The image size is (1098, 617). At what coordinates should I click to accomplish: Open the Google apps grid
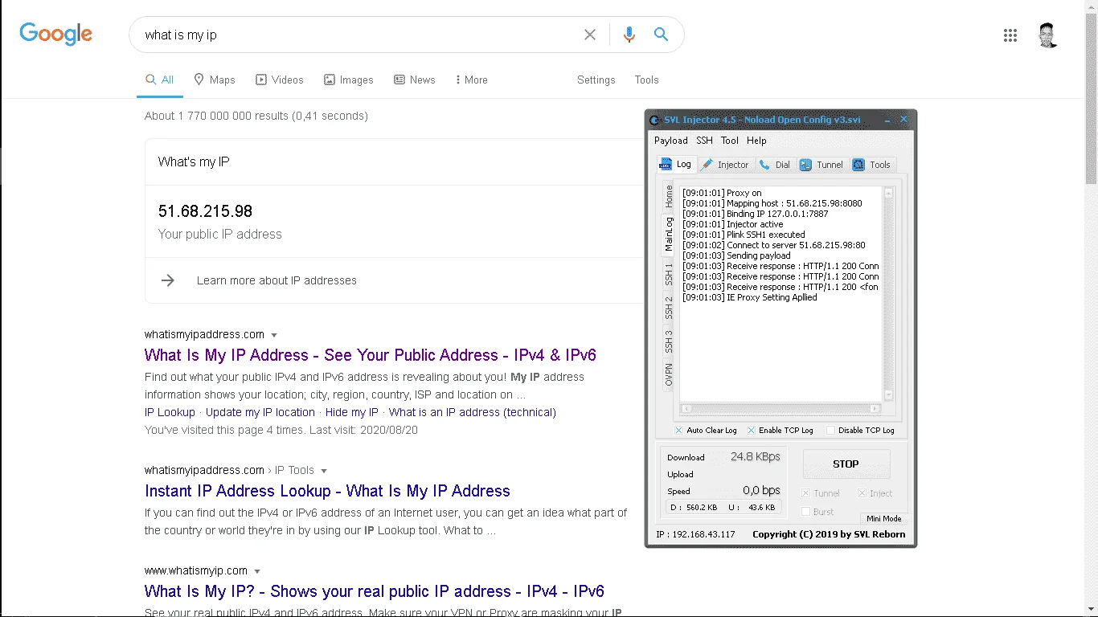click(1010, 35)
